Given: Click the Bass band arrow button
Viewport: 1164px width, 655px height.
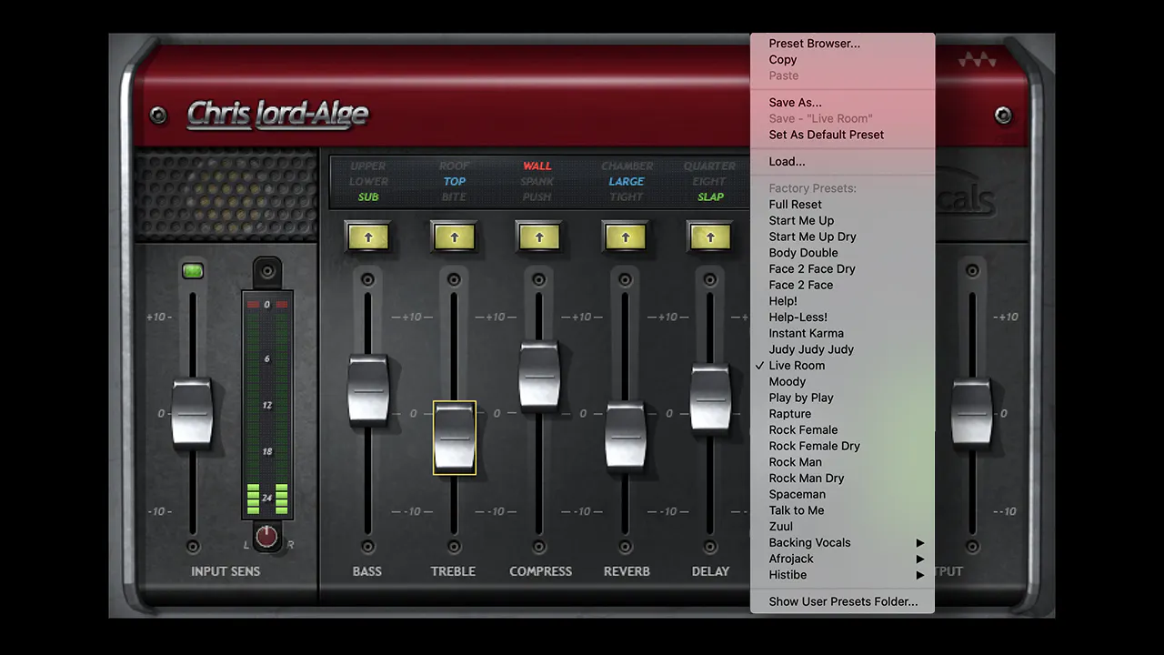Looking at the screenshot, I should pos(367,237).
